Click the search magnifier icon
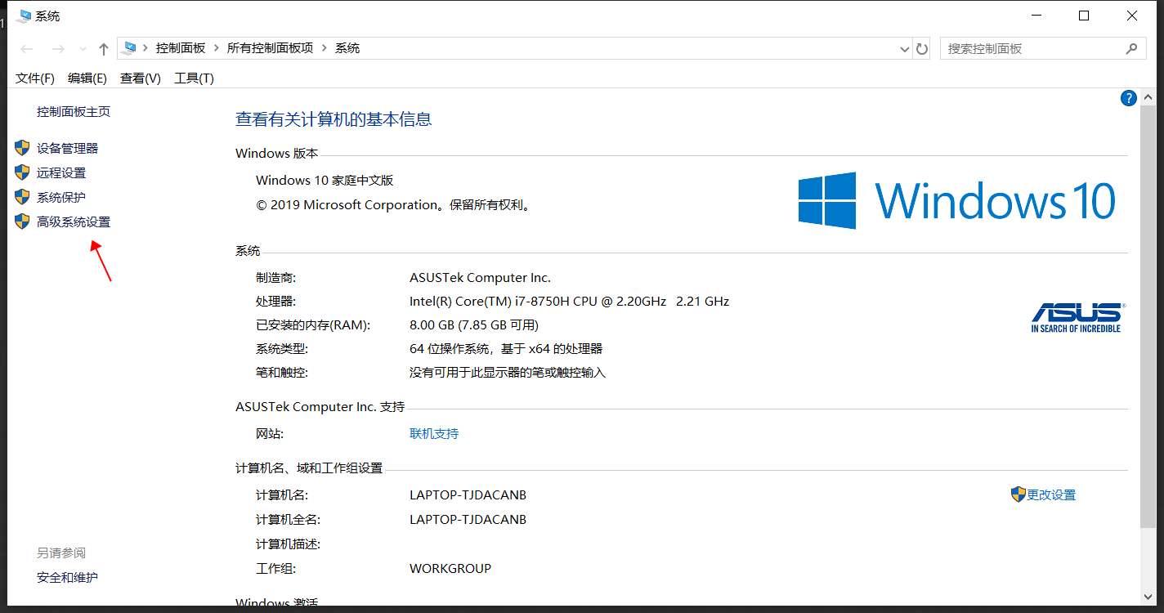 tap(1131, 48)
